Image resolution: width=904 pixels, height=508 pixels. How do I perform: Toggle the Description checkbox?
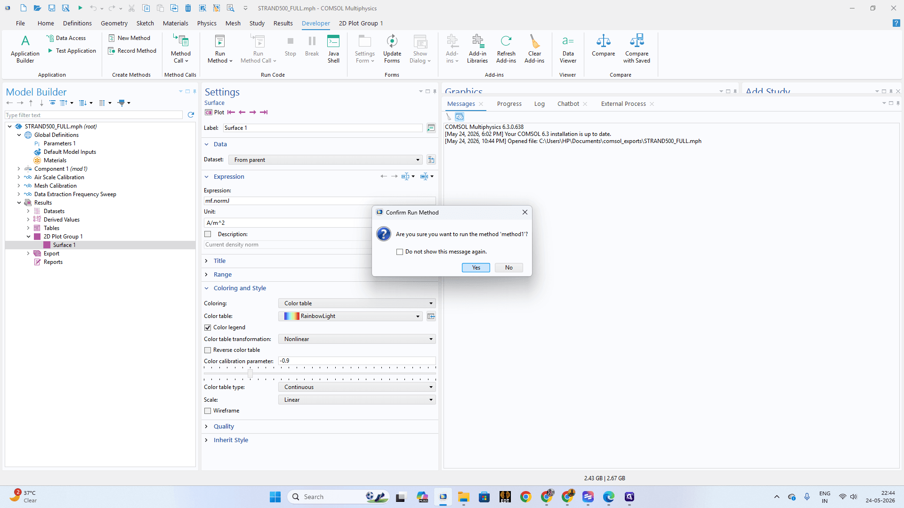pyautogui.click(x=208, y=234)
